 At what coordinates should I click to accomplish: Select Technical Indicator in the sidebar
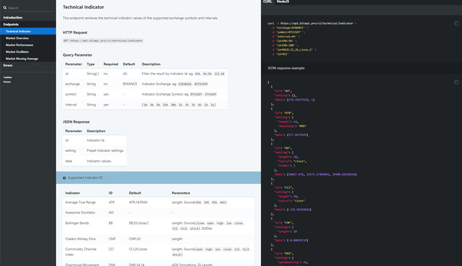18,31
